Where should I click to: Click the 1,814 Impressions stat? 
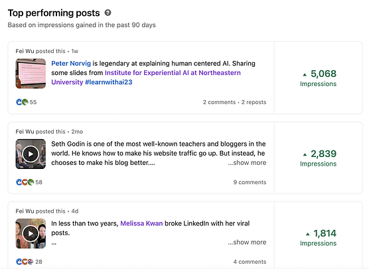coord(319,237)
